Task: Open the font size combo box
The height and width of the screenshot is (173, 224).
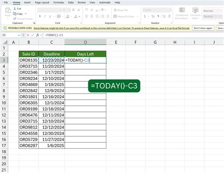Action: click(66, 10)
